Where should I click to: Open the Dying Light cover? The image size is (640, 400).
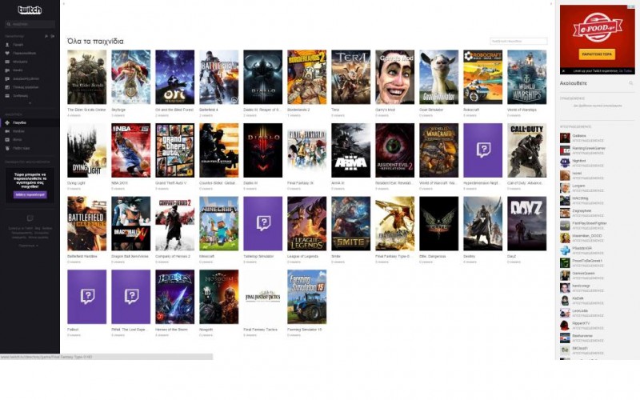click(86, 150)
